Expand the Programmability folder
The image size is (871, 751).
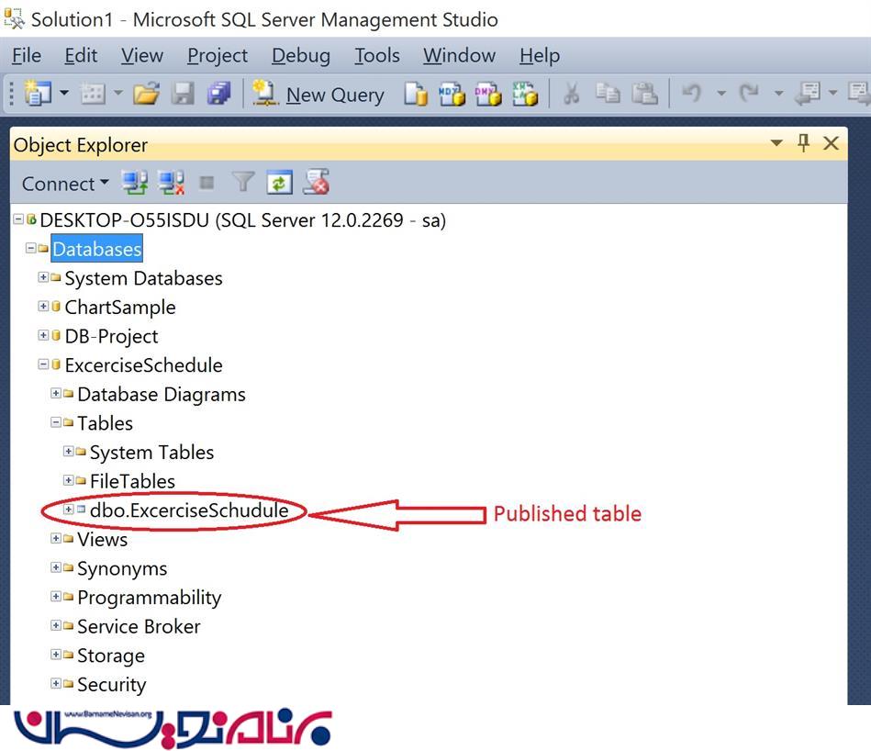(x=56, y=596)
